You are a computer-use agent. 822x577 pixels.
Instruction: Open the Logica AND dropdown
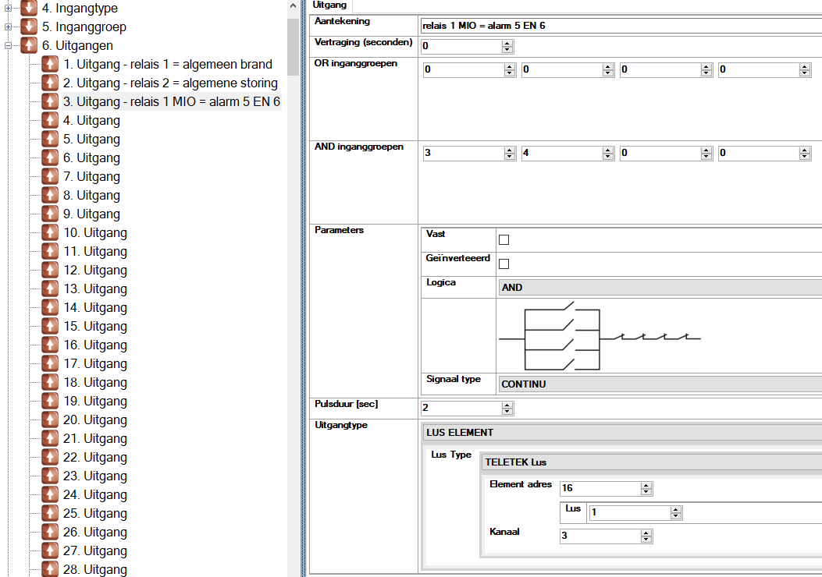(660, 288)
